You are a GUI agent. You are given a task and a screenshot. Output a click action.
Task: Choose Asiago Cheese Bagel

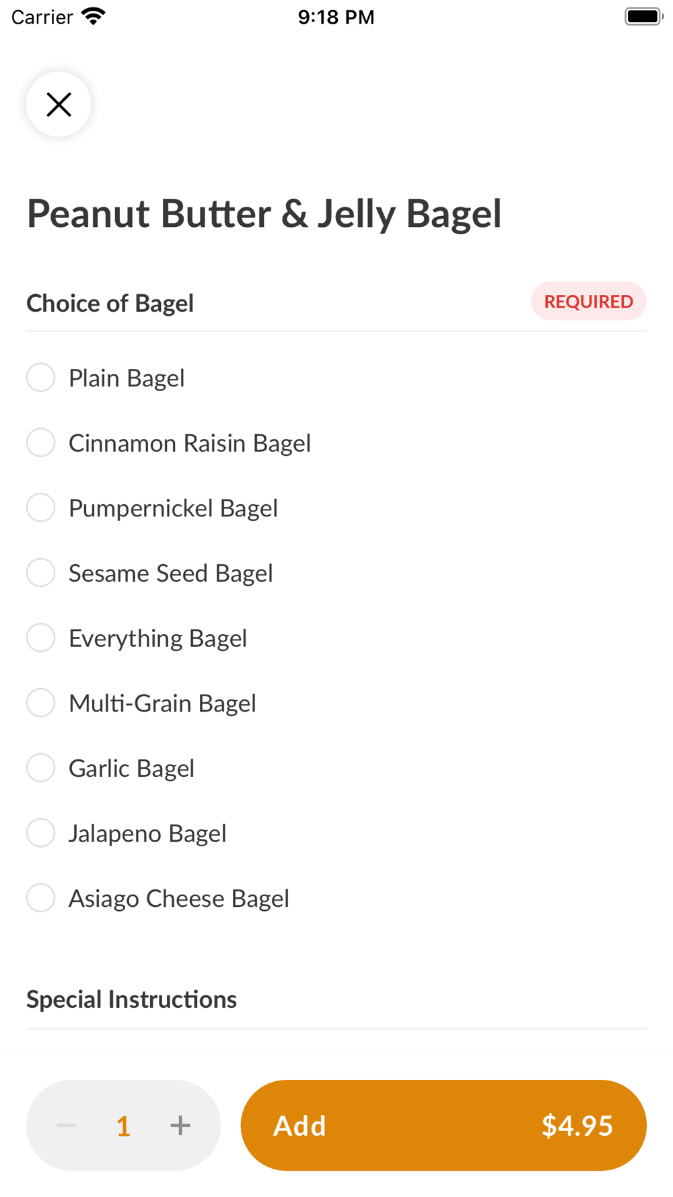[41, 898]
